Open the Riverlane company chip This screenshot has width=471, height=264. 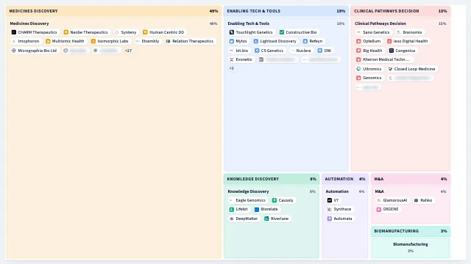click(277, 219)
